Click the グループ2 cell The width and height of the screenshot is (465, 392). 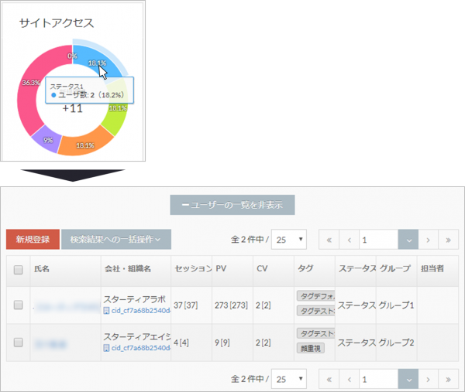(x=396, y=343)
